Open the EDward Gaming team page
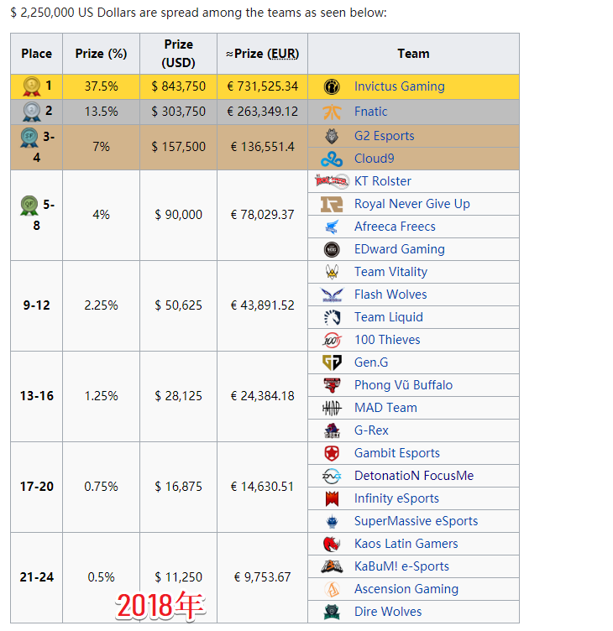 point(399,249)
